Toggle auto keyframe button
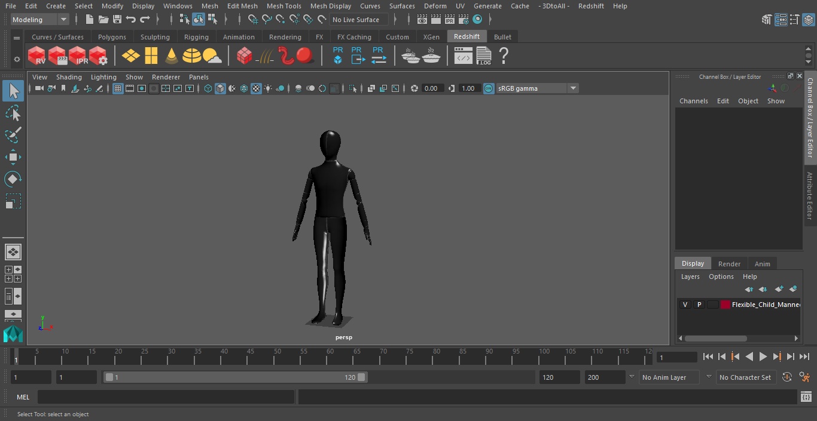Image resolution: width=817 pixels, height=421 pixels. coord(787,377)
